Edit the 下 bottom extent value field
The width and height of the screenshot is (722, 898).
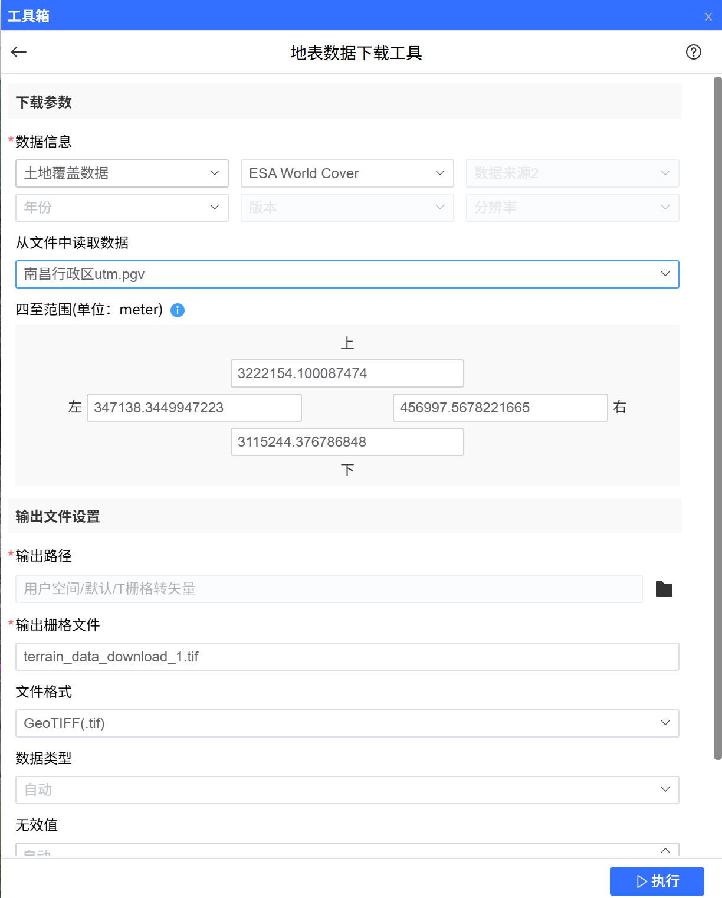(347, 442)
